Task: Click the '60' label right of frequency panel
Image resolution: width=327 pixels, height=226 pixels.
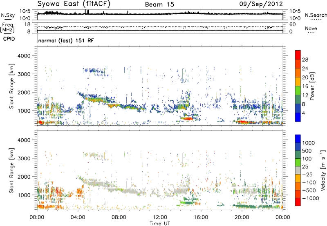Action: click(292, 24)
